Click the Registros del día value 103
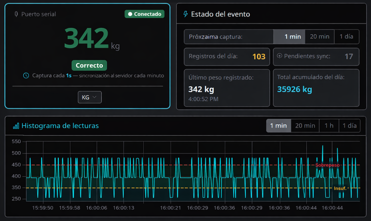Viewport: 371px width, 221px height. tap(259, 56)
